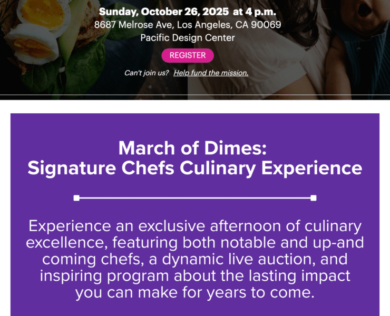This screenshot has width=390, height=316.
Task: Click the 'you can make for years to come' line
Action: point(195,293)
